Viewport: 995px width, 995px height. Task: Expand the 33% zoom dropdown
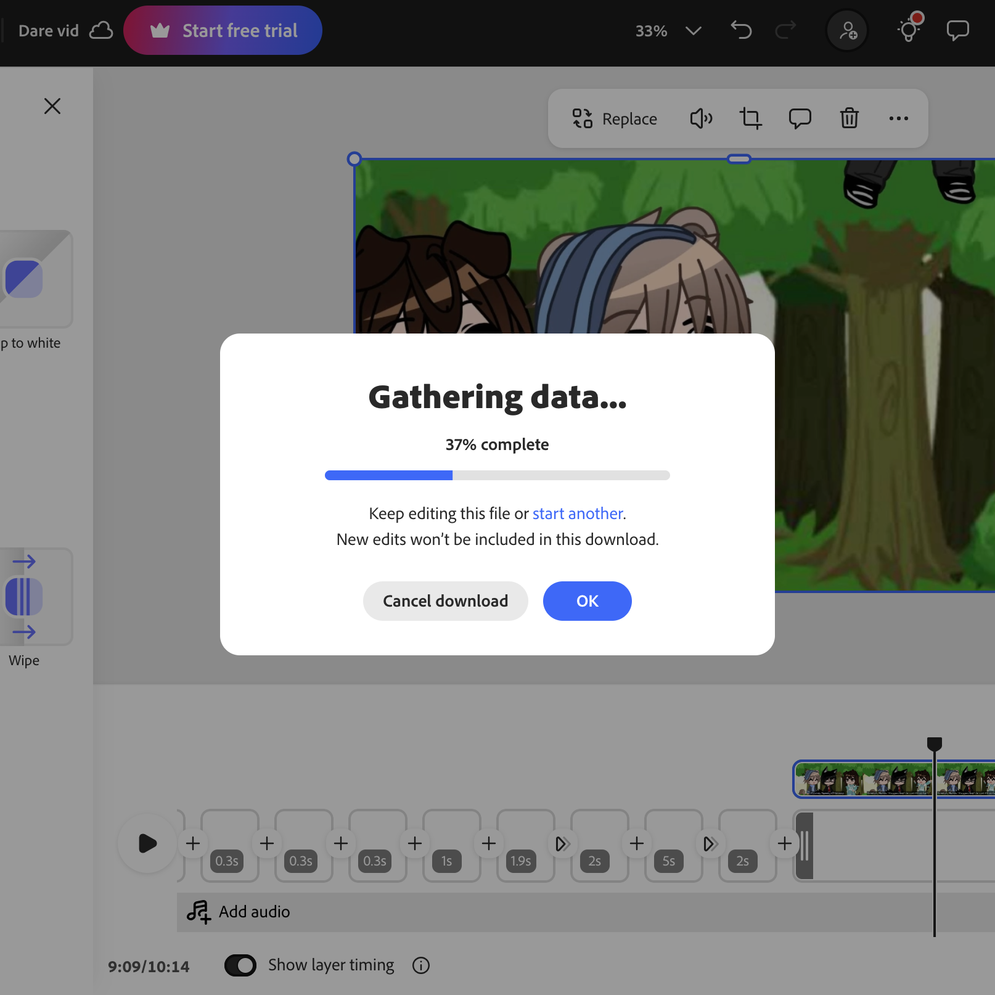point(694,31)
